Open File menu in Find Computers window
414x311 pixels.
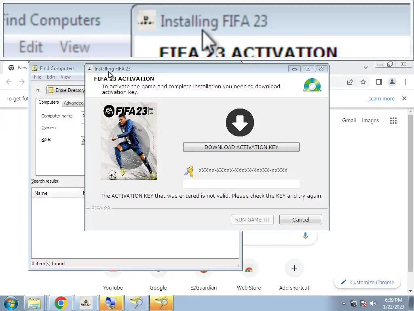[38, 77]
